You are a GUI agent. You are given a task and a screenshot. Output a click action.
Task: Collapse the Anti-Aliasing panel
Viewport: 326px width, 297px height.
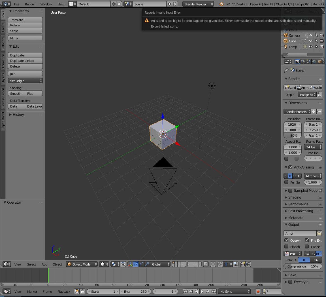coord(286,167)
